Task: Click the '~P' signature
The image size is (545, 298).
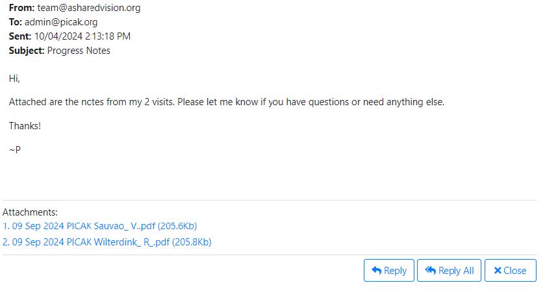Action: (x=14, y=149)
